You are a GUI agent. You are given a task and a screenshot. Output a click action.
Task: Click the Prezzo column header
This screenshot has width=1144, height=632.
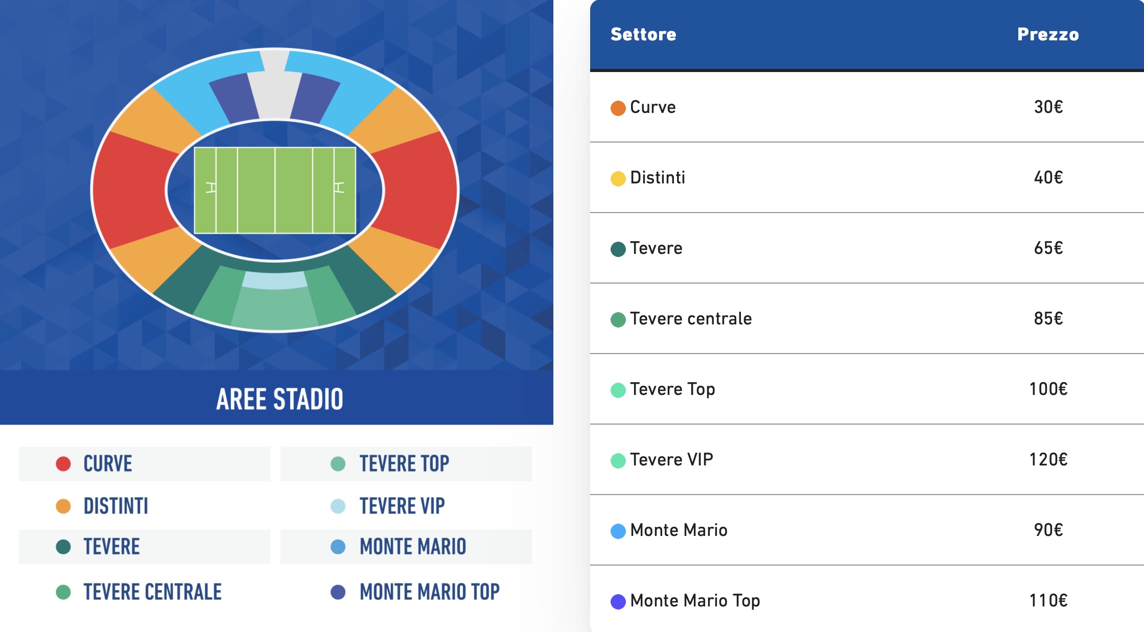pos(1048,34)
